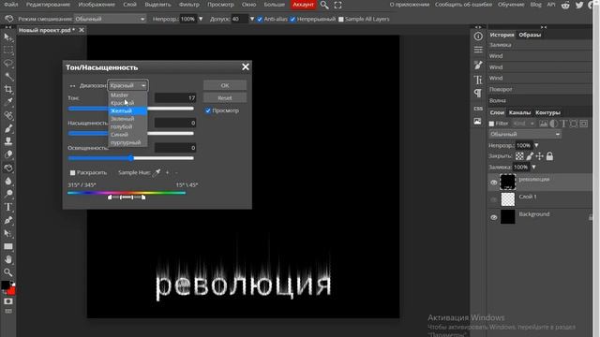
Task: Open the Фильтр menu
Action: pos(189,5)
